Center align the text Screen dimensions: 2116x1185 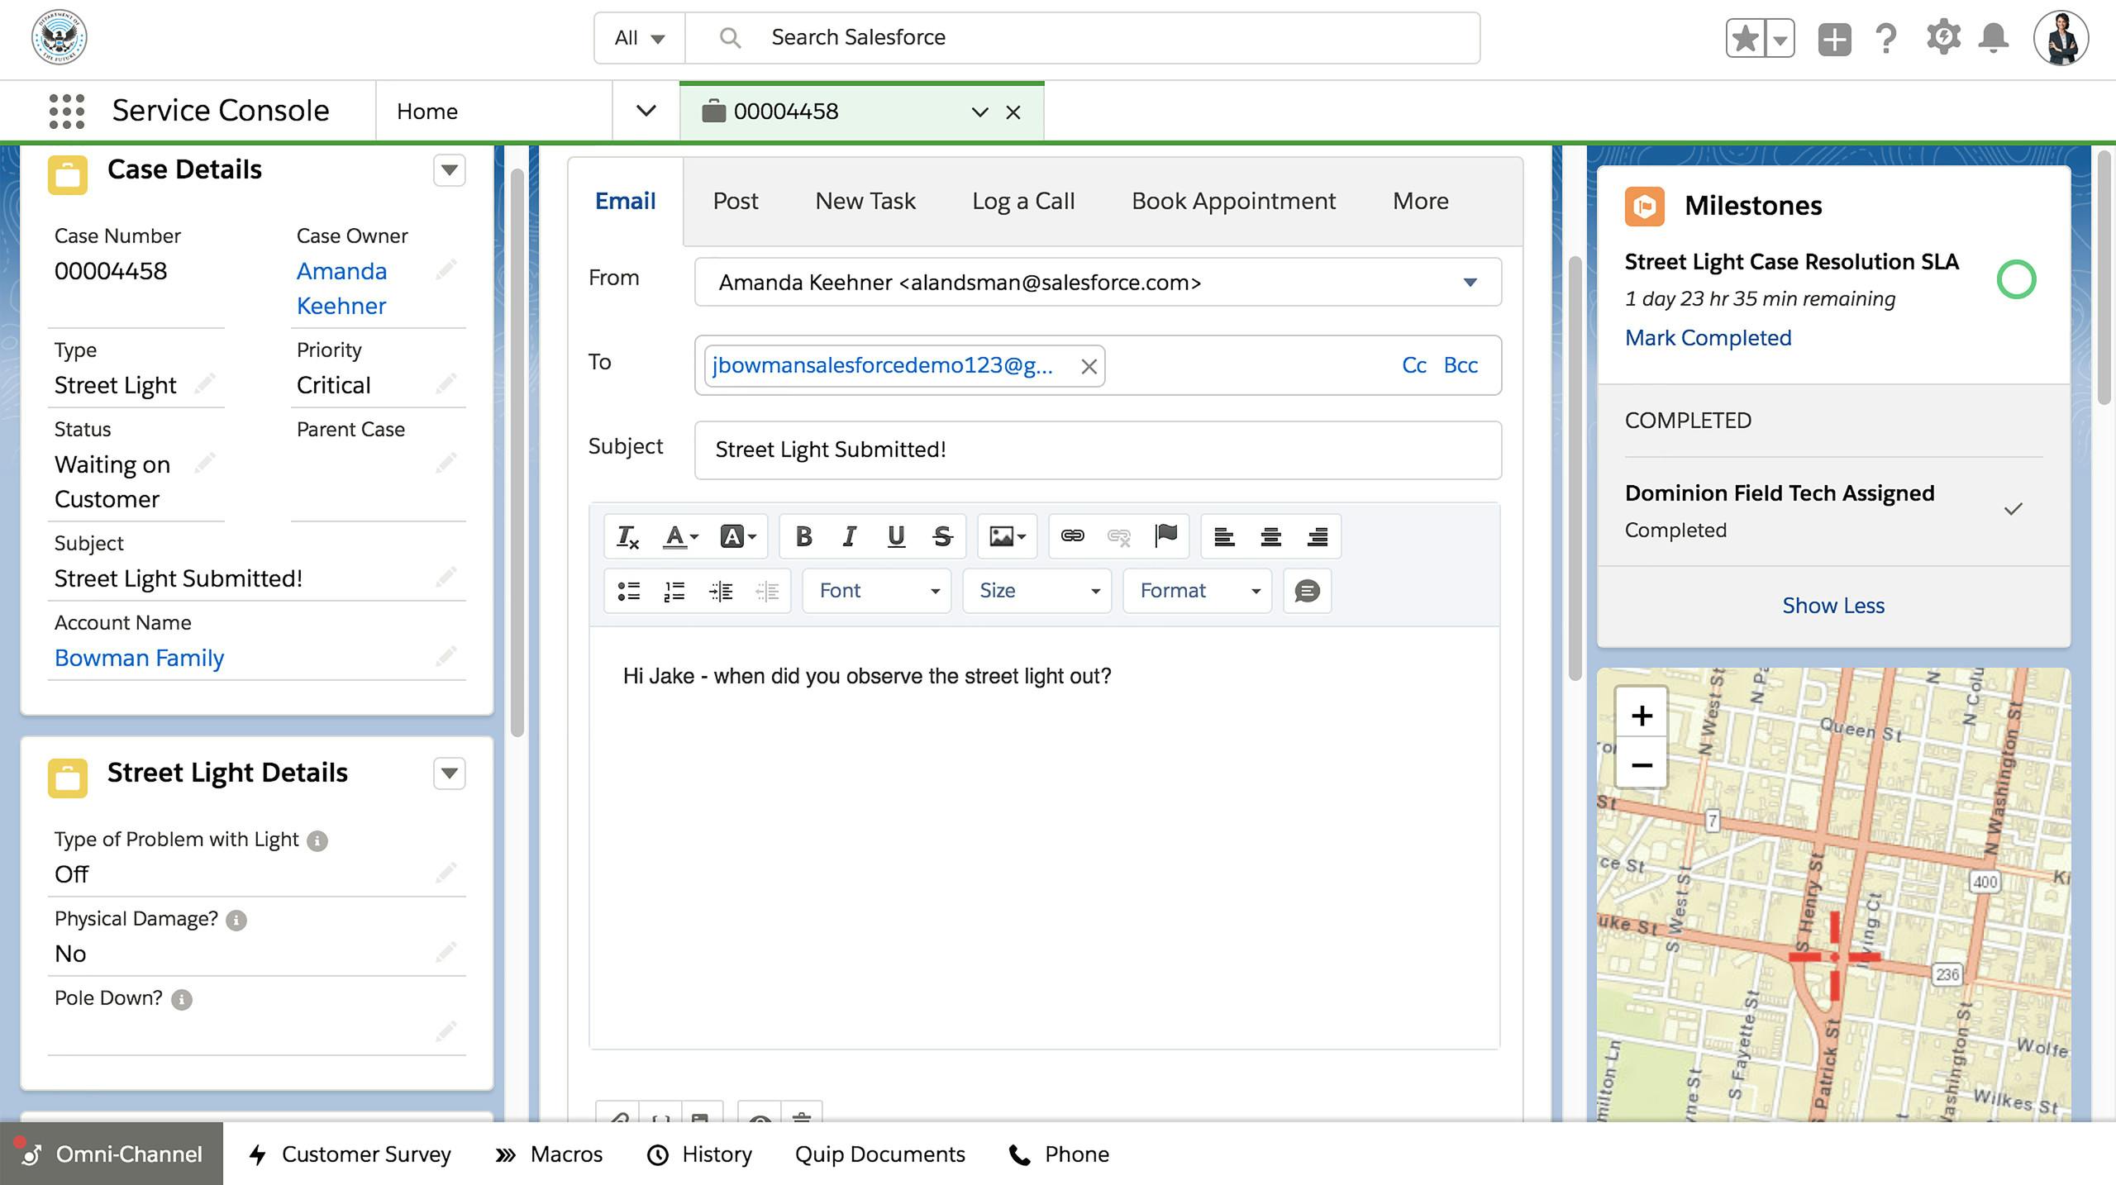(1270, 536)
